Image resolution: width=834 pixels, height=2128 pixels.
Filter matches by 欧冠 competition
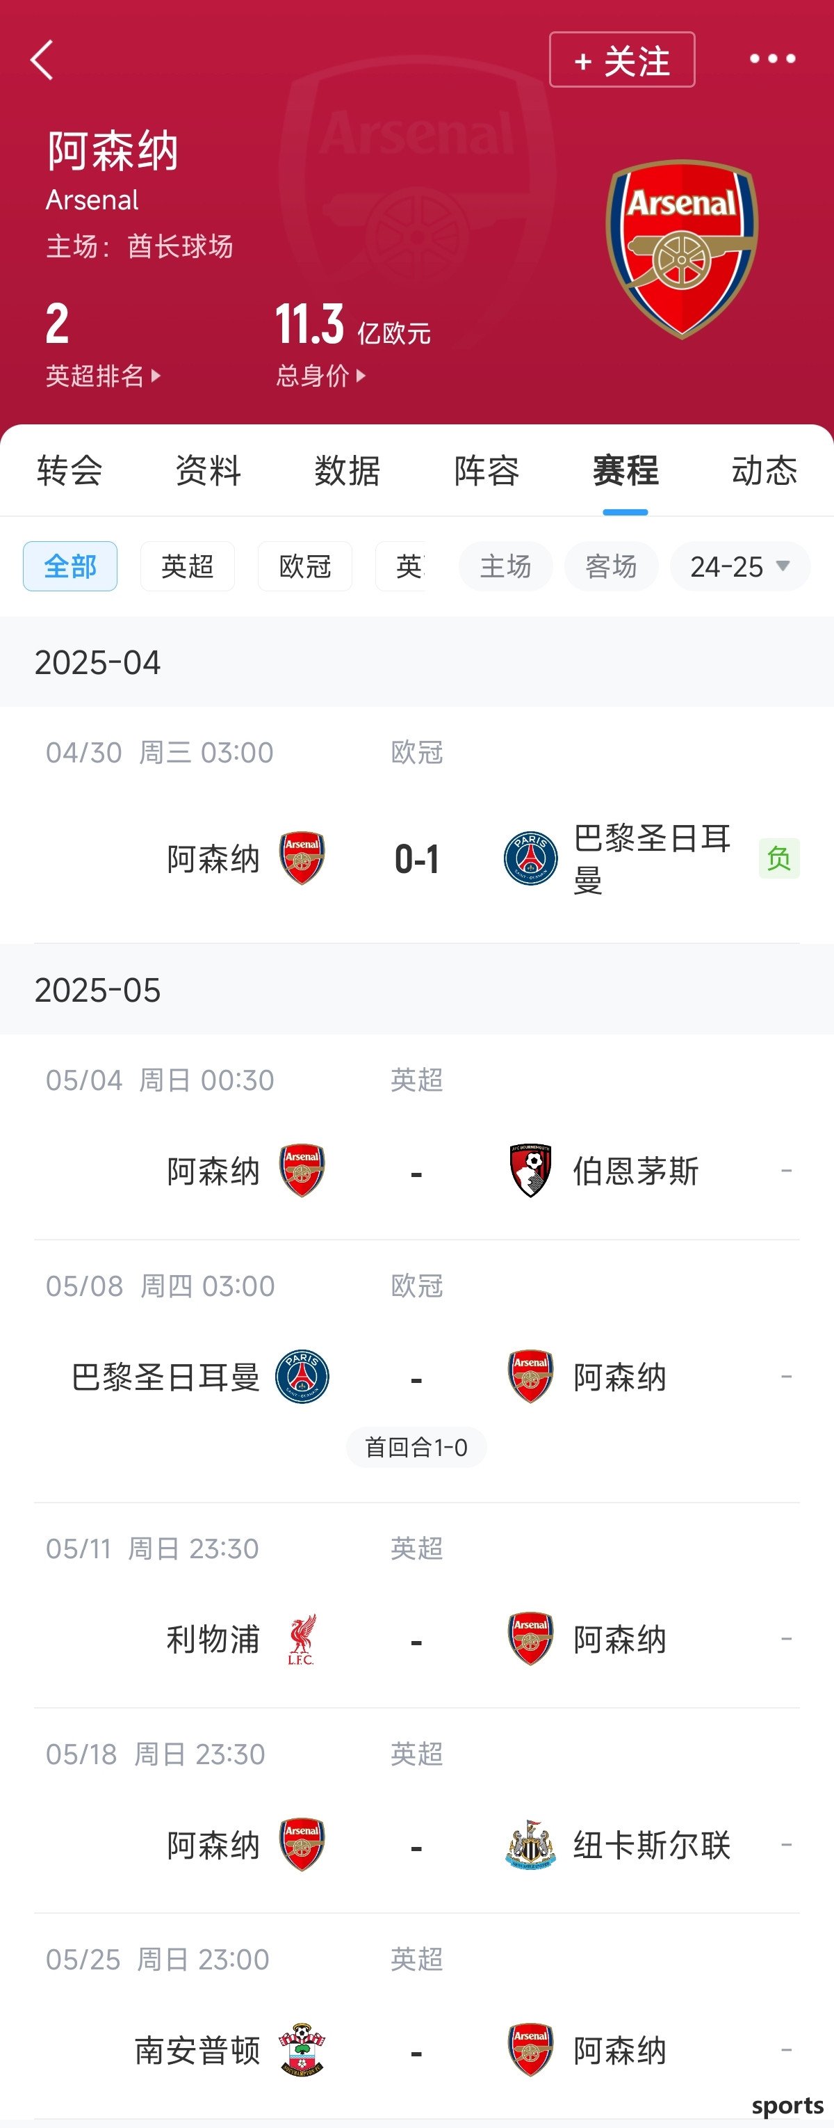(305, 566)
